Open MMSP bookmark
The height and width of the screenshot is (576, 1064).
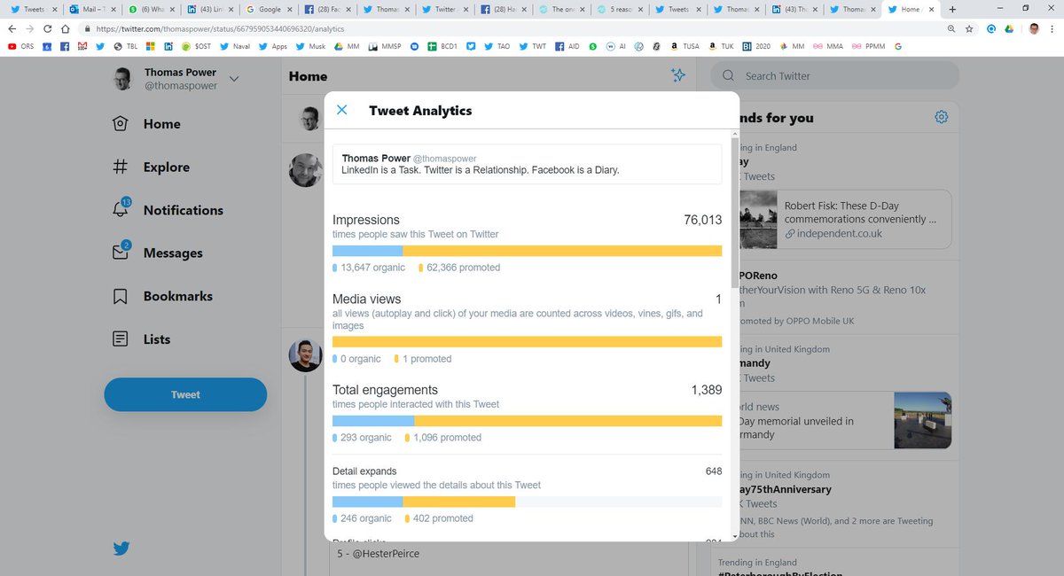pyautogui.click(x=384, y=45)
